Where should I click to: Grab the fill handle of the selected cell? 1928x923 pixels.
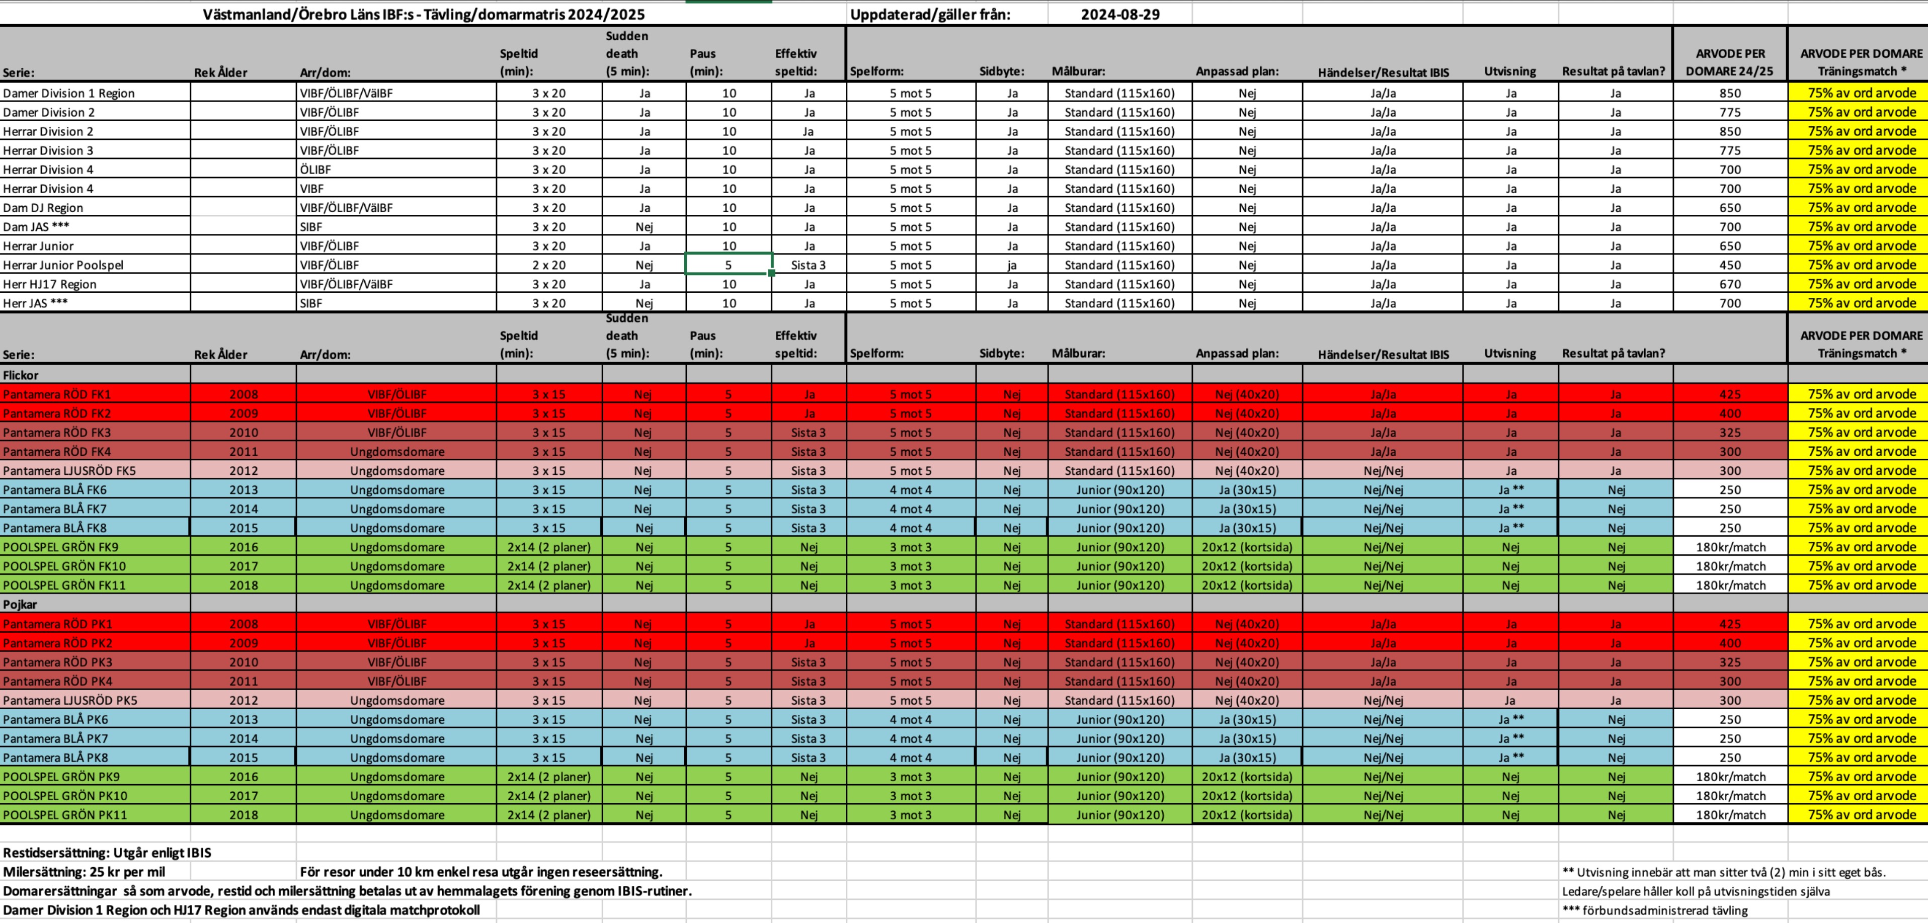pos(772,274)
